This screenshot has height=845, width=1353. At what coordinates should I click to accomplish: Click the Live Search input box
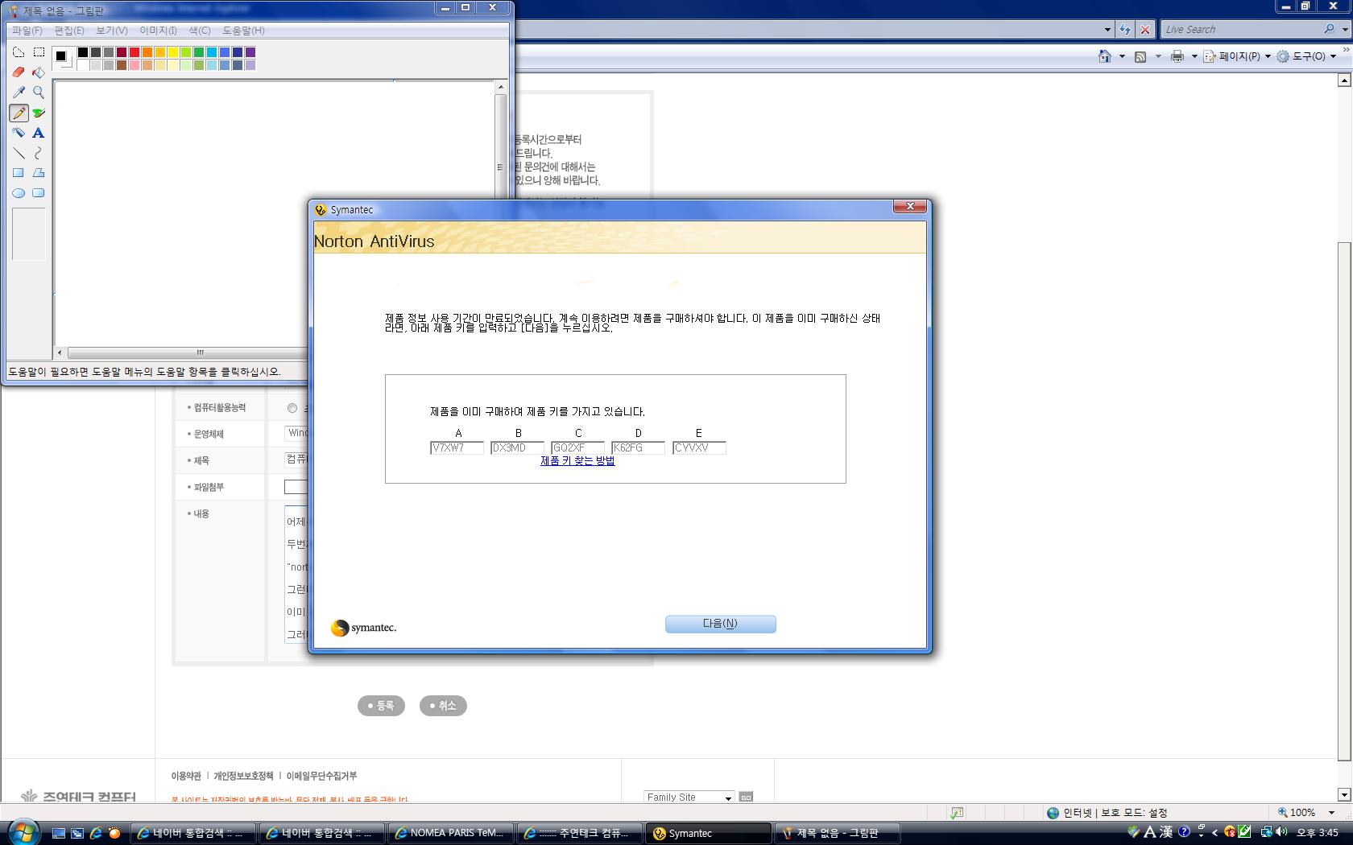click(1241, 29)
